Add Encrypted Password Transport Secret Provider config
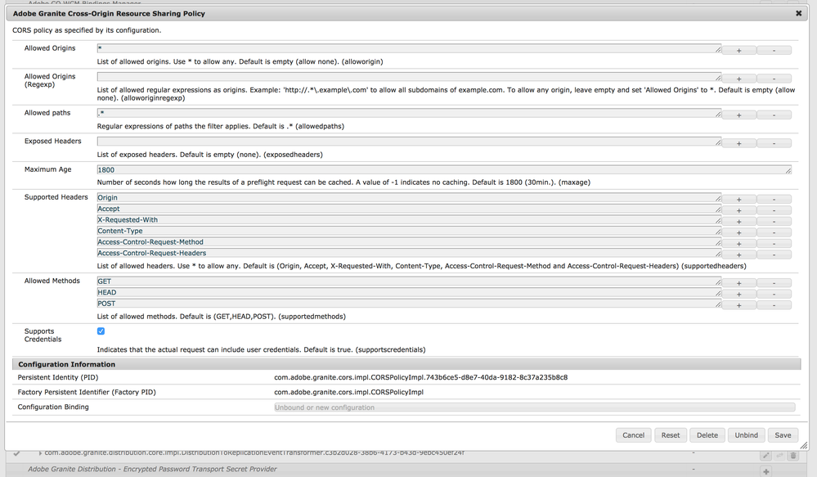The height and width of the screenshot is (477, 817). [x=765, y=471]
